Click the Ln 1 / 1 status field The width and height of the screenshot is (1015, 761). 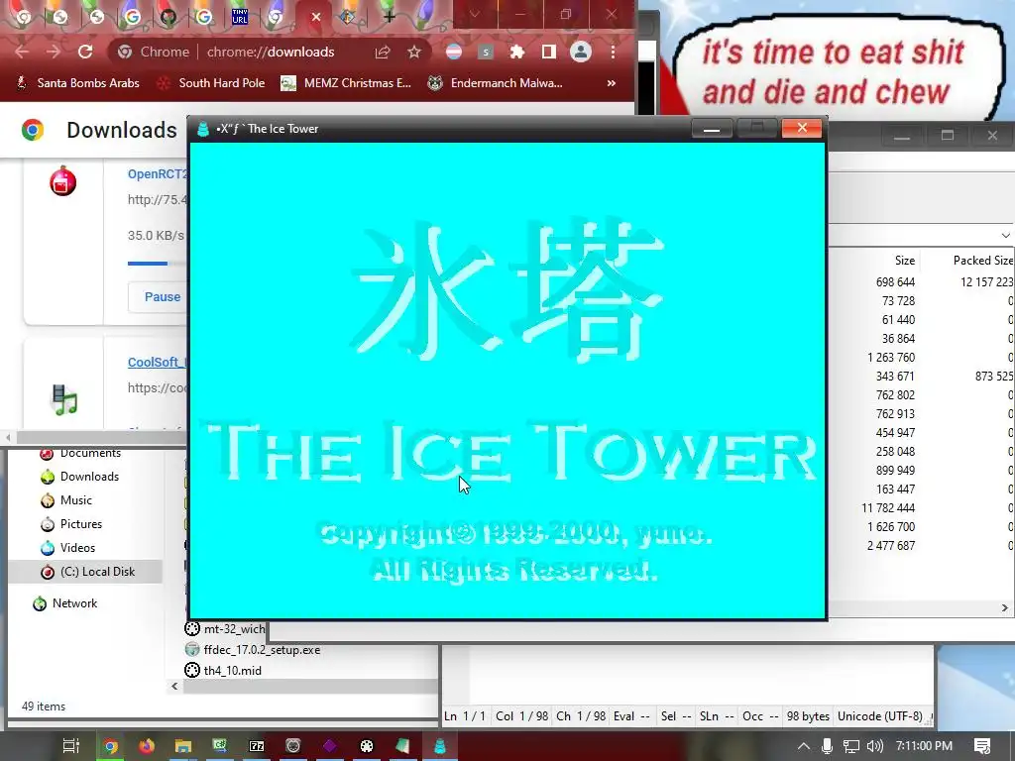click(465, 716)
